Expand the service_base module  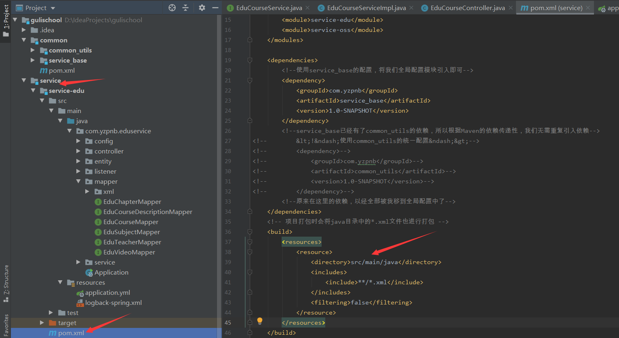point(33,60)
